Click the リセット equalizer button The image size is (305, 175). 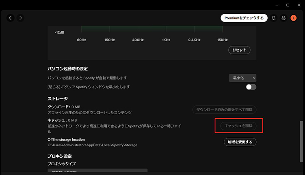(239, 50)
